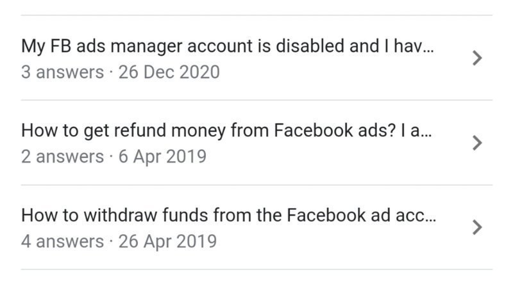
Task: Click 'My FB' at start of first question
Action: (x=43, y=47)
